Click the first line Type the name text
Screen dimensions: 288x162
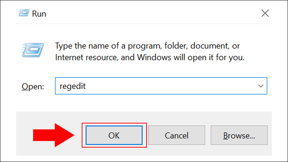pos(147,46)
